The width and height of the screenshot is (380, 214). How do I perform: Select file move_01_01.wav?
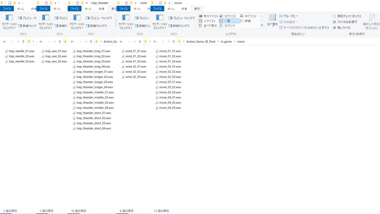tap(168, 51)
